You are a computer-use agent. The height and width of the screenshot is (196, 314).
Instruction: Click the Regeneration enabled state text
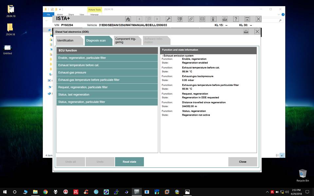coord(195,63)
